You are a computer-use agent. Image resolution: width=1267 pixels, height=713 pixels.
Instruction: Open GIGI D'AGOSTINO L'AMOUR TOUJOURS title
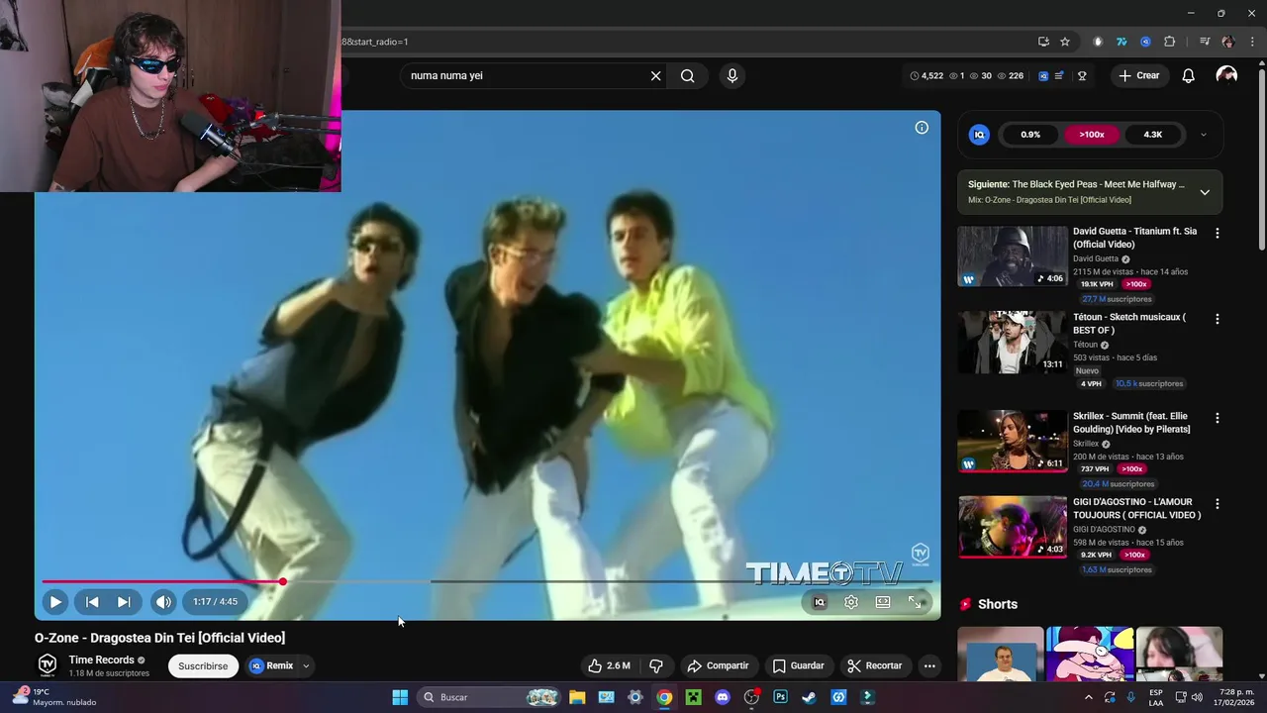(x=1137, y=508)
